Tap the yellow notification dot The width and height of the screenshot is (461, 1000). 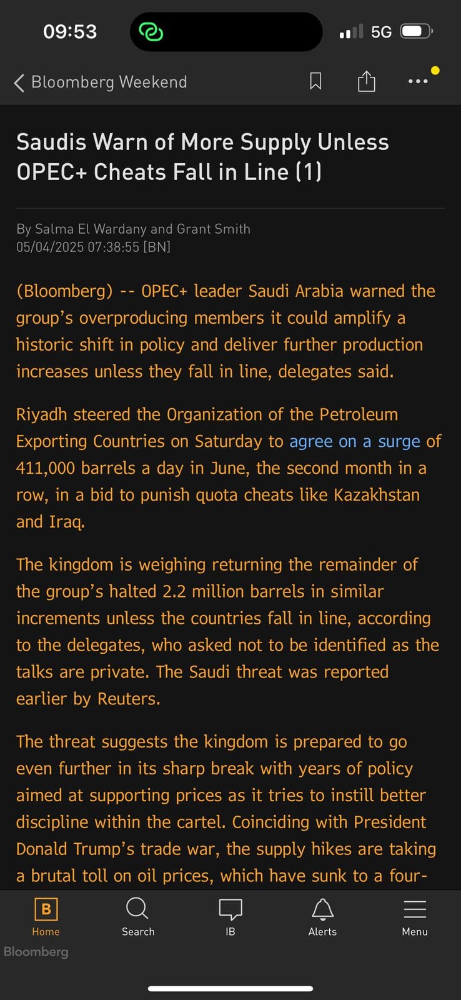pyautogui.click(x=435, y=71)
